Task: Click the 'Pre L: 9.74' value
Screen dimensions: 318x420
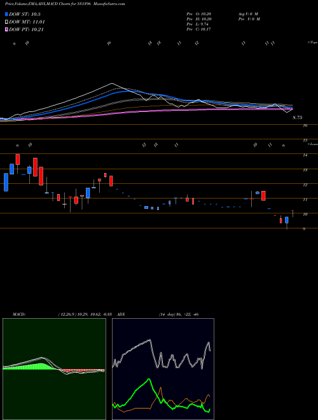Action: (198, 24)
